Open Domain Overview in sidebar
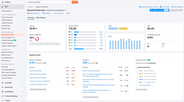 tap(7, 17)
